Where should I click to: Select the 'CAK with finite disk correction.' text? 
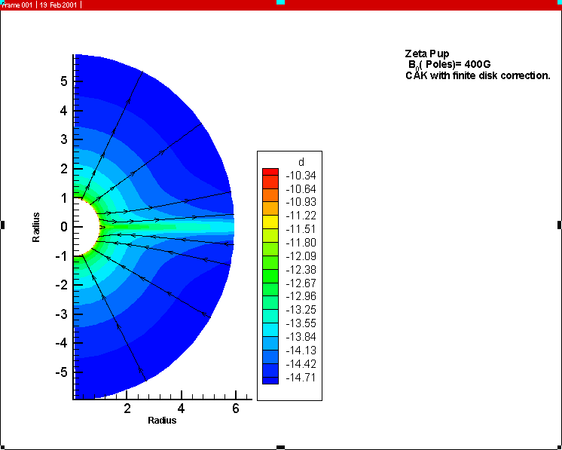pyautogui.click(x=478, y=75)
